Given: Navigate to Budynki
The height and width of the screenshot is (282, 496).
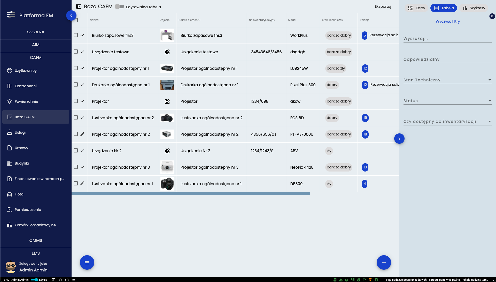Looking at the screenshot, I should (x=36, y=163).
